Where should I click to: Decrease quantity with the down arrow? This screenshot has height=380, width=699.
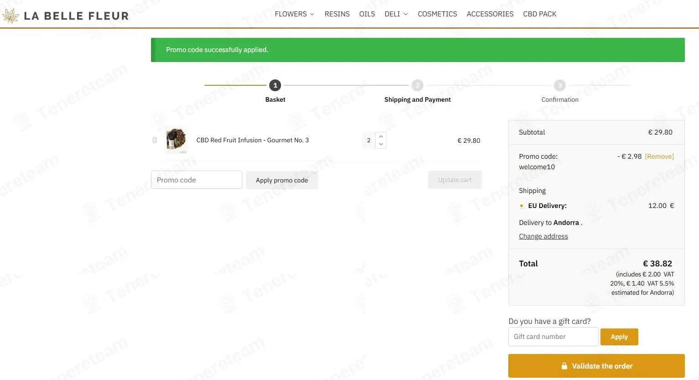[381, 144]
